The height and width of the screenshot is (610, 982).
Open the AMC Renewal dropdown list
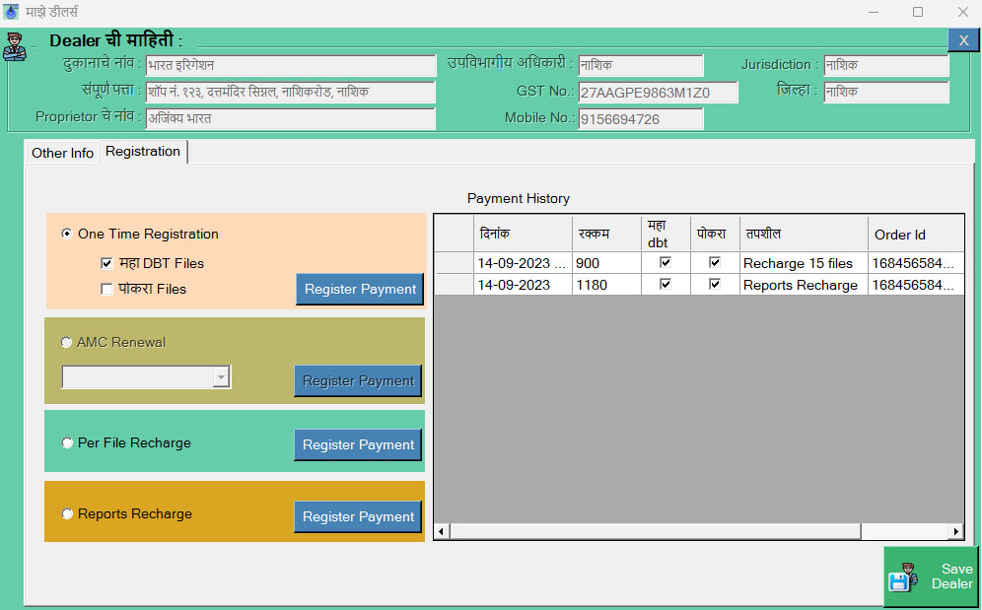pyautogui.click(x=221, y=377)
